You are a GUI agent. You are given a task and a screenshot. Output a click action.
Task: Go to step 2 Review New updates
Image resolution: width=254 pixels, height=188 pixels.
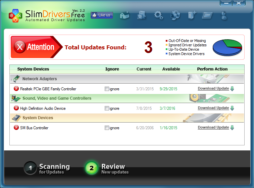point(107,168)
